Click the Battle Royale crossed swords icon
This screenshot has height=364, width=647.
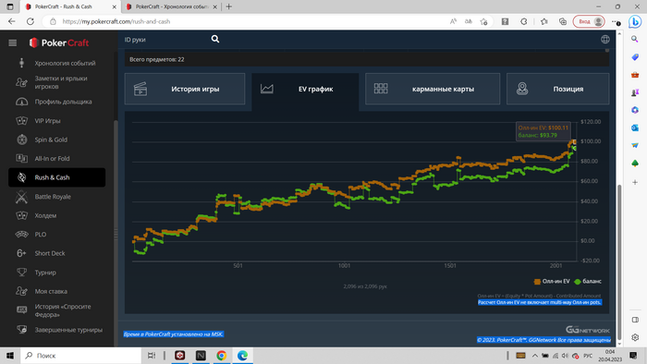click(21, 197)
